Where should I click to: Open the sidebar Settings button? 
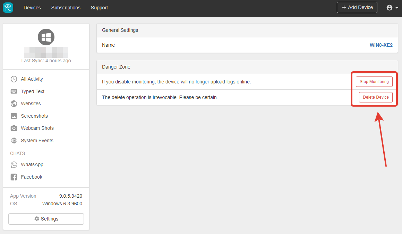pyautogui.click(x=46, y=219)
